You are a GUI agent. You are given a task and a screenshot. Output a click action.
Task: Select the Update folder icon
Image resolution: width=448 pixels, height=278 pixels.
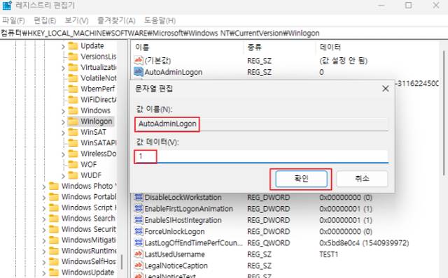tap(73, 45)
